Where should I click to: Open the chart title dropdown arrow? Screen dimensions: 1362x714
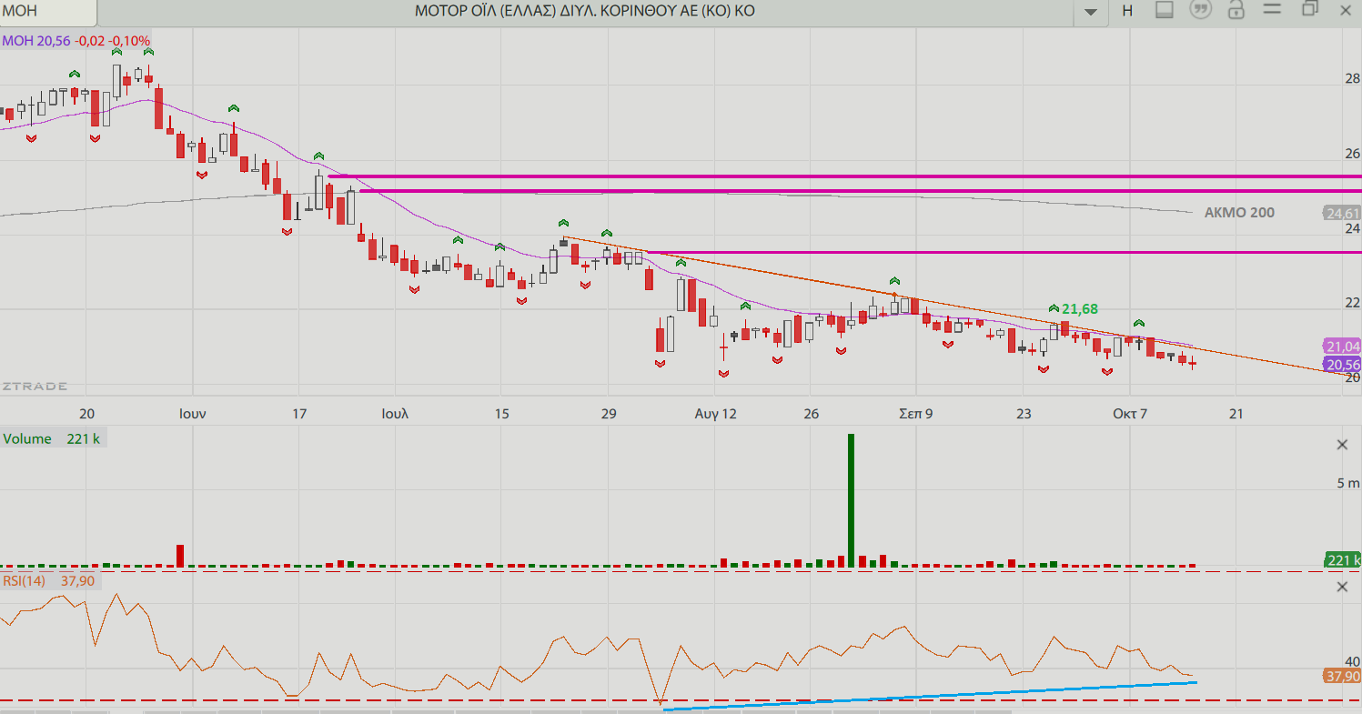[x=1090, y=12]
